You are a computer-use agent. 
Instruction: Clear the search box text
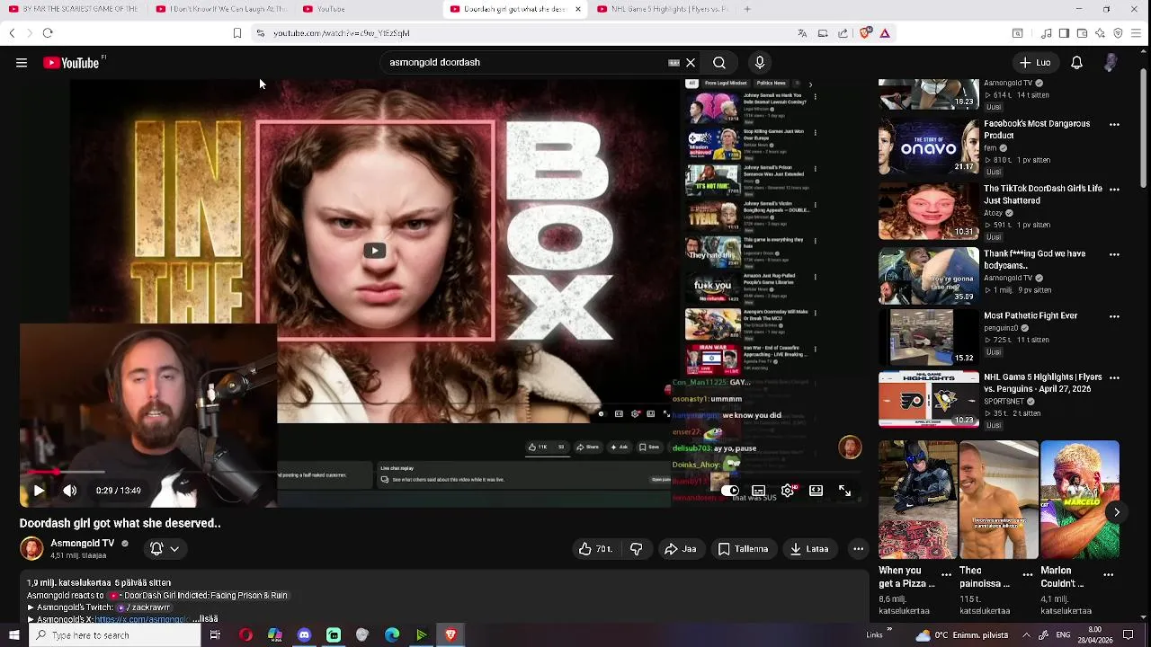click(x=691, y=63)
